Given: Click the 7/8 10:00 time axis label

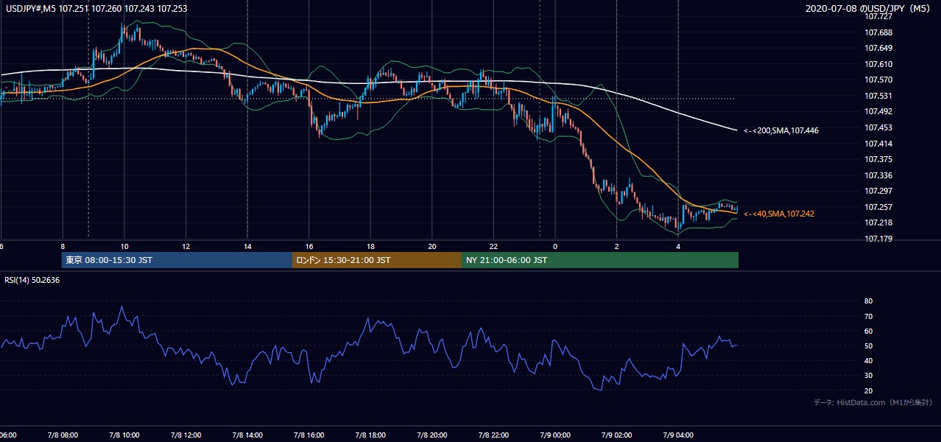Looking at the screenshot, I should pos(124,435).
